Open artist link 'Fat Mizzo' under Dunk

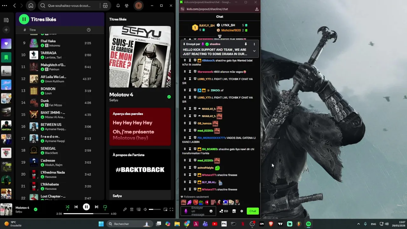coord(56,105)
